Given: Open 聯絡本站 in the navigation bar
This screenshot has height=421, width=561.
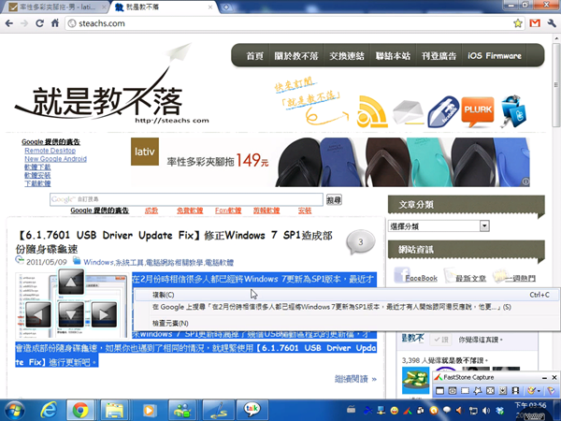Looking at the screenshot, I should tap(393, 56).
